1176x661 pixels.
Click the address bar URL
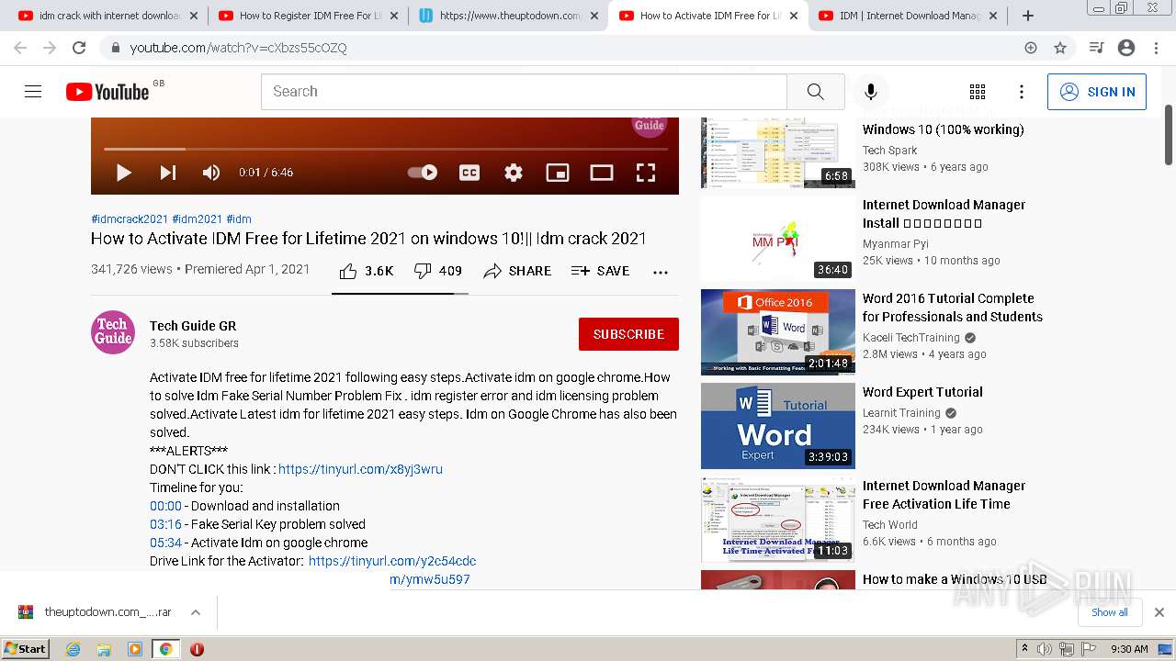click(239, 48)
